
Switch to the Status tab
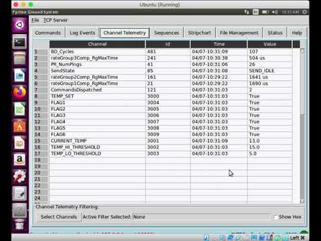[x=275, y=33]
